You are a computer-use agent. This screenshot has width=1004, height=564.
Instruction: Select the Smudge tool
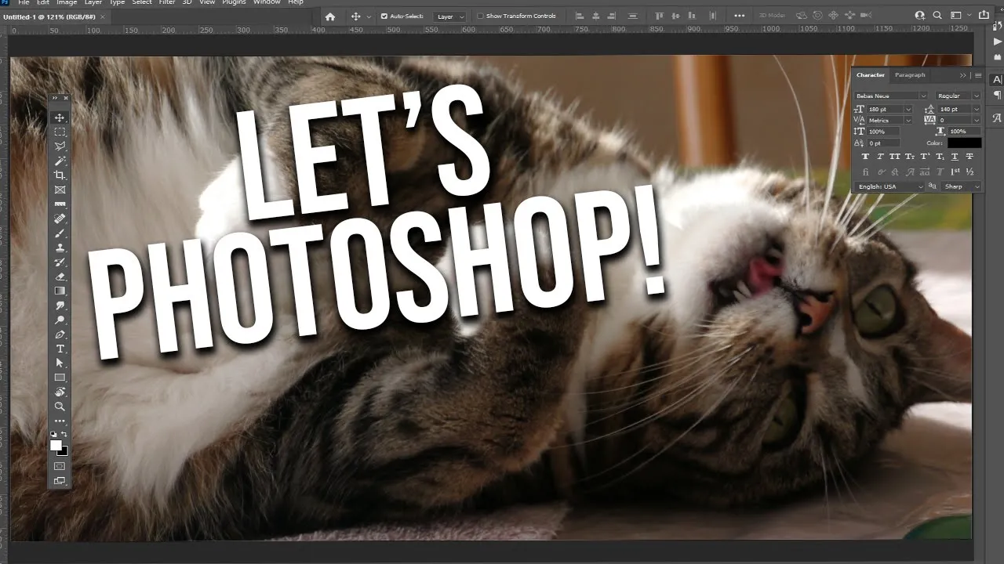60,305
